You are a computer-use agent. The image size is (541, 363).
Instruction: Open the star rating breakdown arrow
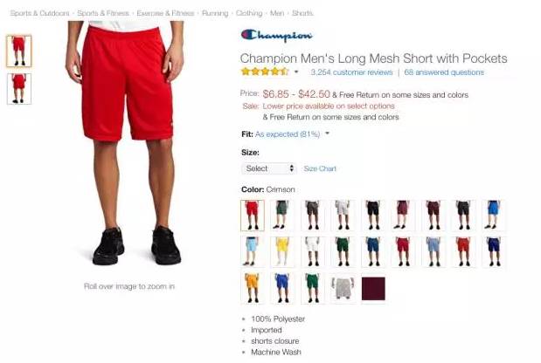(296, 72)
